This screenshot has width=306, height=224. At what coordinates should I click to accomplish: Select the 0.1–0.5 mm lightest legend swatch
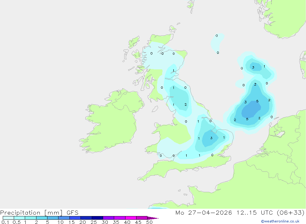pos(8,218)
